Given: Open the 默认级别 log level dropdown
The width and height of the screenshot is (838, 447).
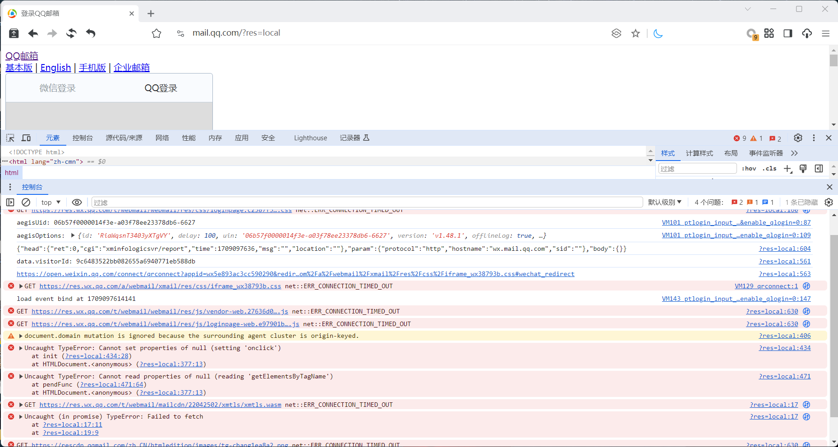Looking at the screenshot, I should (665, 203).
